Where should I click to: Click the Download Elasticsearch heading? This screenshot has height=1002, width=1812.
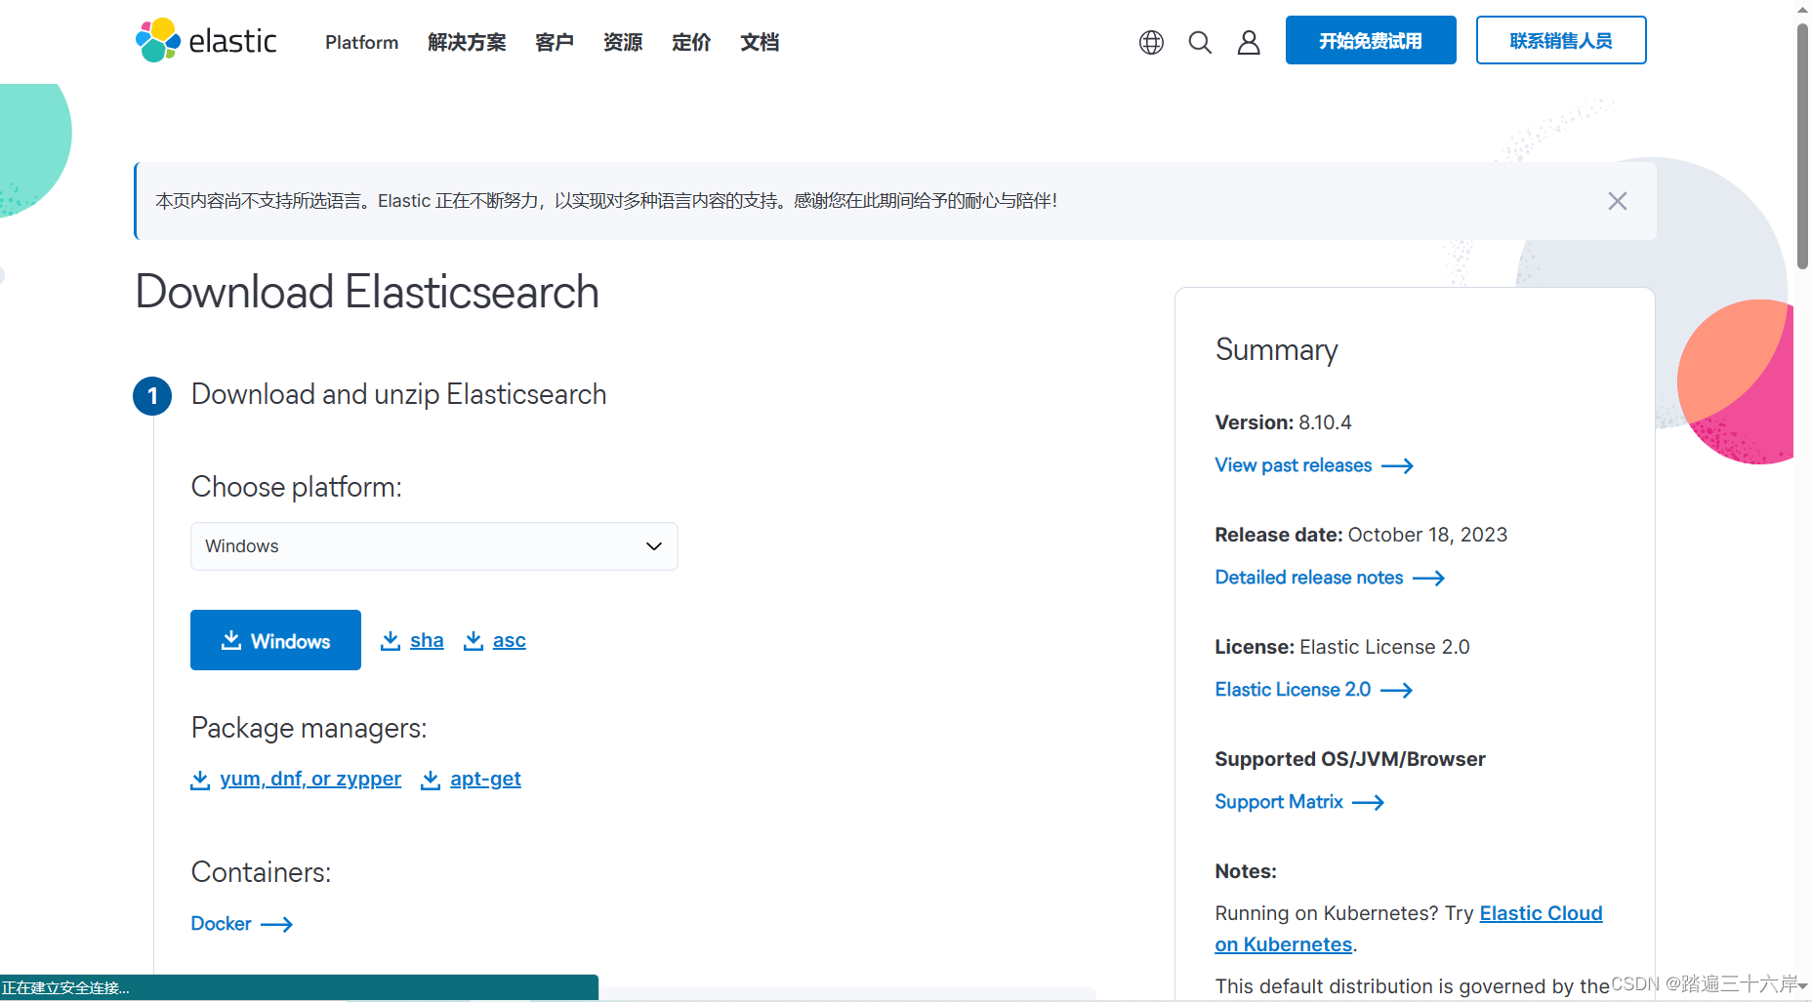367,292
